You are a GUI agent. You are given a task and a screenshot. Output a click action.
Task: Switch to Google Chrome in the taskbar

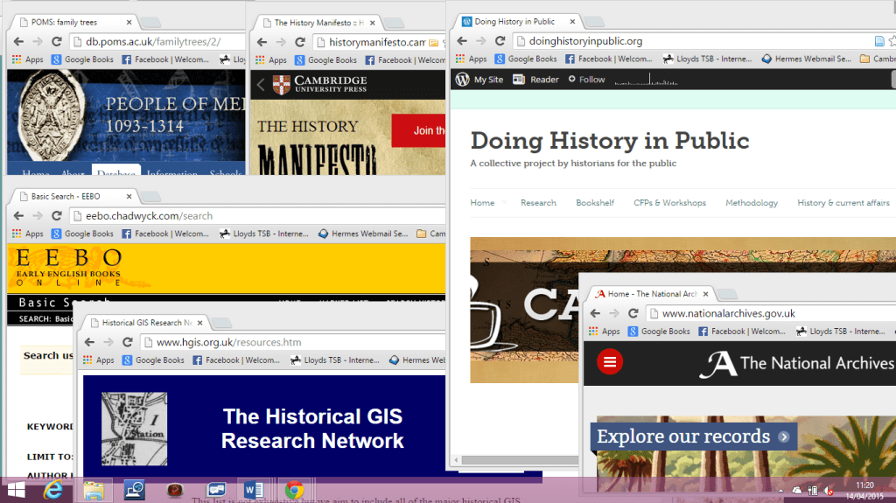coord(294,491)
